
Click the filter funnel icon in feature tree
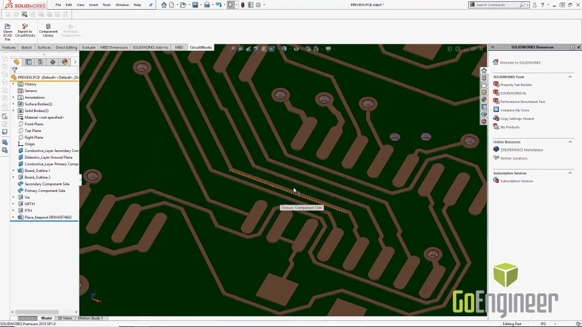point(15,70)
